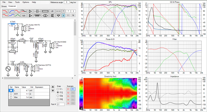Add an inductor coil component
This screenshot has width=207, height=112.
pos(37,16)
